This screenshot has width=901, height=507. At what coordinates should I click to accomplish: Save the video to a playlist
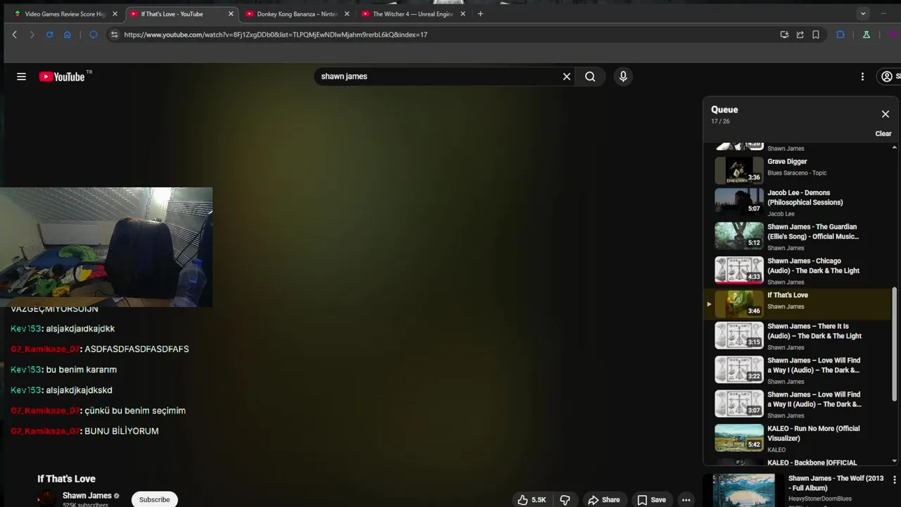[x=651, y=499]
